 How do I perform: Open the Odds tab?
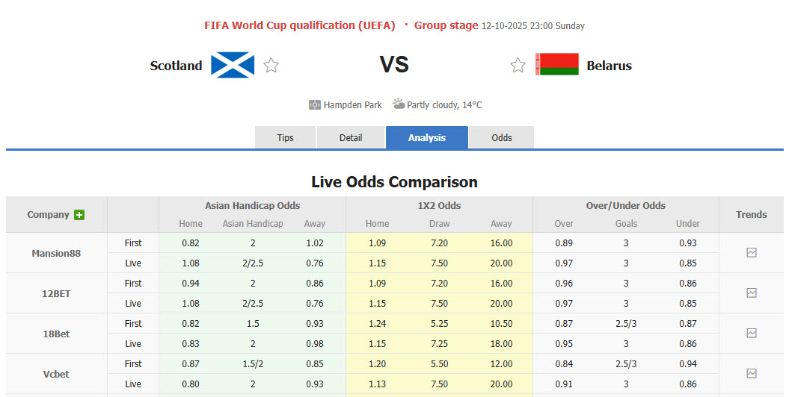[502, 138]
